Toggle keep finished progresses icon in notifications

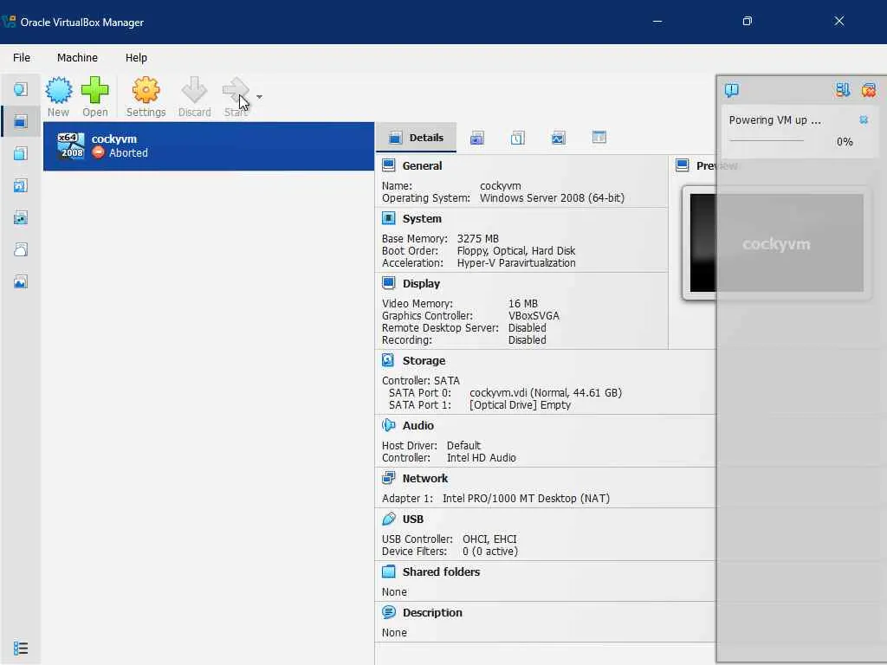click(x=842, y=90)
